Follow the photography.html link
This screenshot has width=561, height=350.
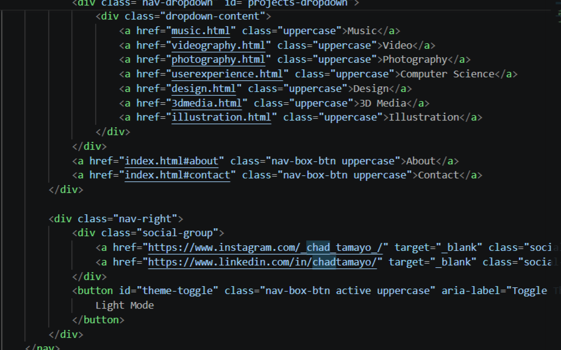(218, 60)
